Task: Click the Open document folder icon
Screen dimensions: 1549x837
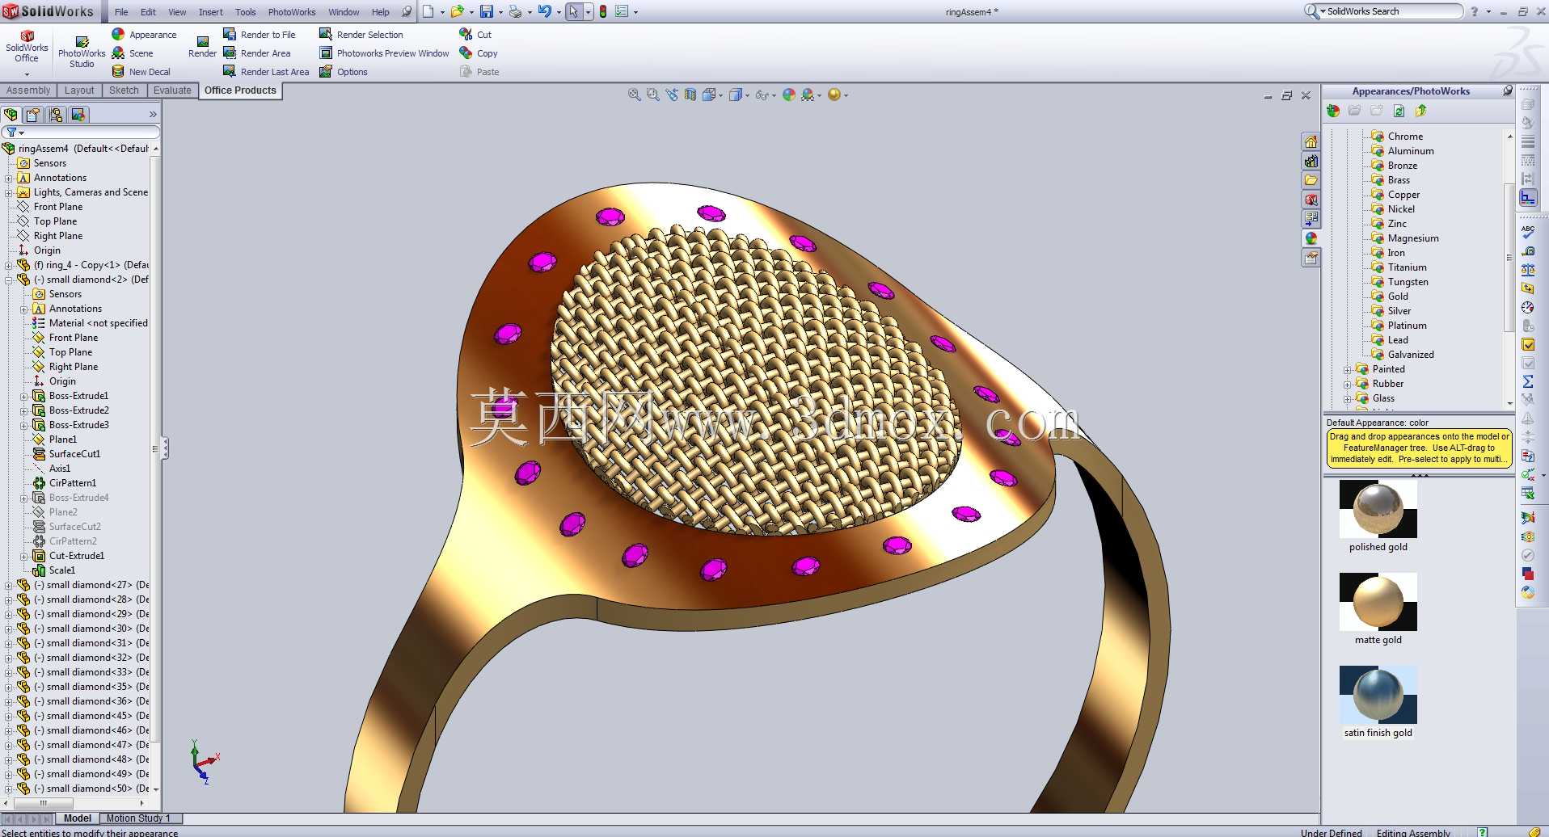Action: pos(457,11)
